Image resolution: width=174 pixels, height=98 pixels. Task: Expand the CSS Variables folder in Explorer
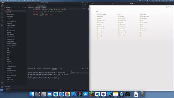pyautogui.click(x=15, y=42)
